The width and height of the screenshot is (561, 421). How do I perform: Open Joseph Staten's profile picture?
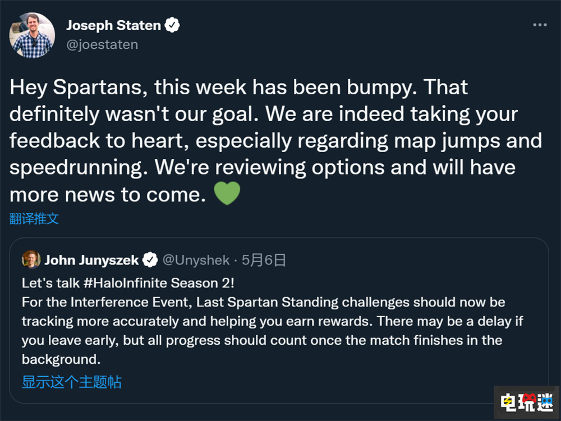(32, 35)
